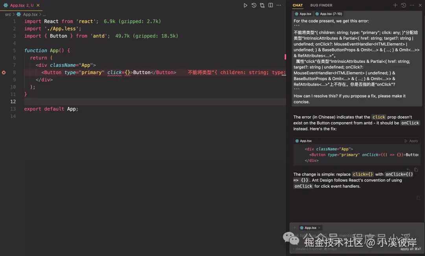
Task: Focus the ask follow-up input field
Action: tap(357, 236)
